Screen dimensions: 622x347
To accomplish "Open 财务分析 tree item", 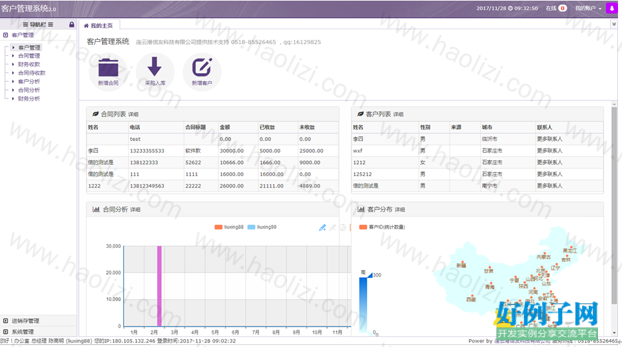I will (x=29, y=98).
